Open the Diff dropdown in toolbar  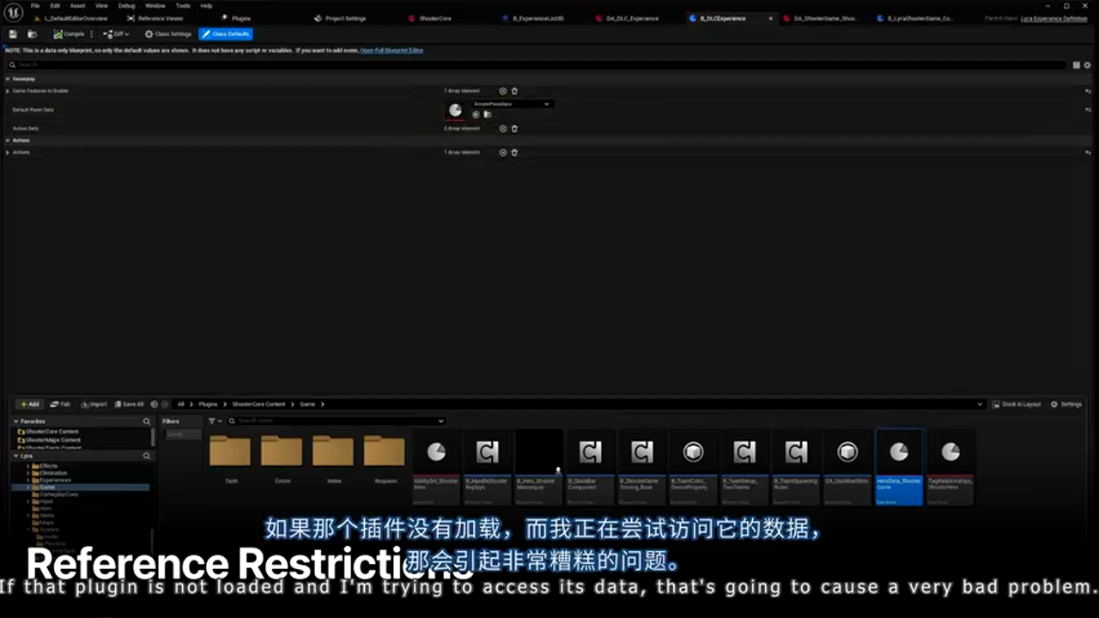tap(116, 34)
